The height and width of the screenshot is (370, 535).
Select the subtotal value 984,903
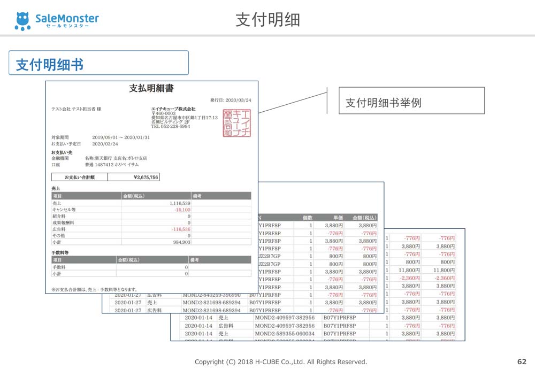[182, 242]
